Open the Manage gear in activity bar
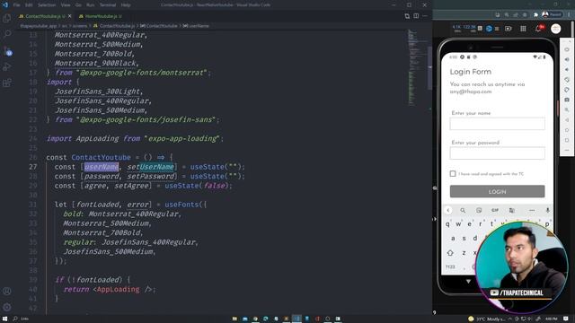The height and width of the screenshot is (323, 575). click(x=7, y=307)
